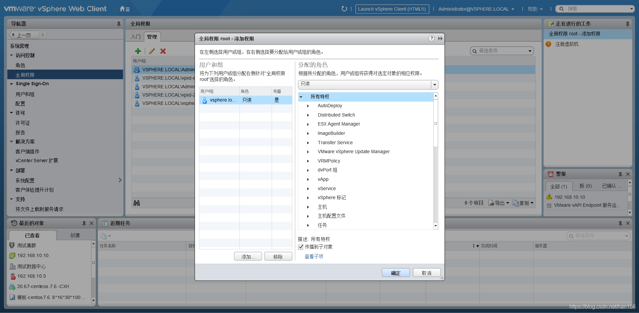
Task: Click the filter magnifier icon in permissions
Action: pyautogui.click(x=474, y=51)
